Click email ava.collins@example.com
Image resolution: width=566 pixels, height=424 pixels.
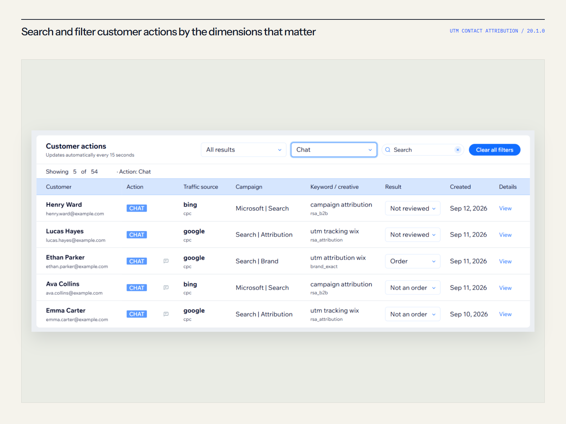[74, 293]
